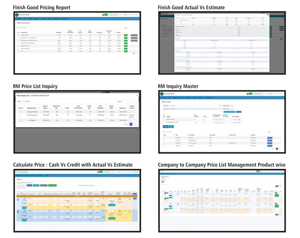Click Cancel button in RM Inquiry Master
The height and width of the screenshot is (238, 300).
point(171,126)
